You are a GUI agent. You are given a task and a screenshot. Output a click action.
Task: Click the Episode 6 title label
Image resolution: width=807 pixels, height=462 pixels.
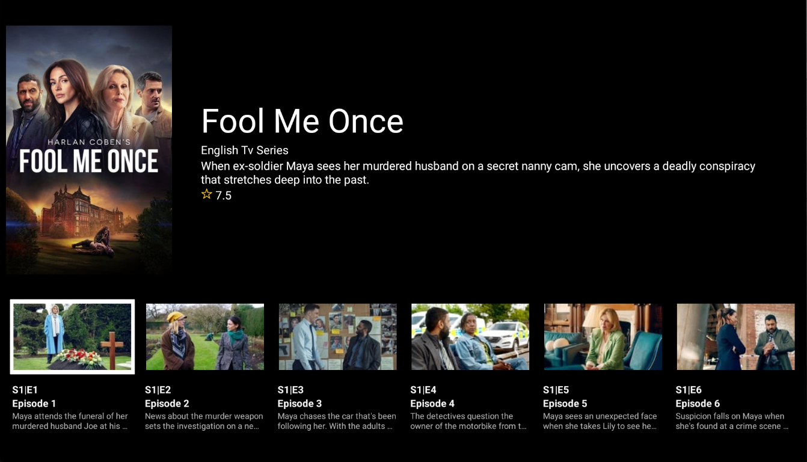point(698,404)
